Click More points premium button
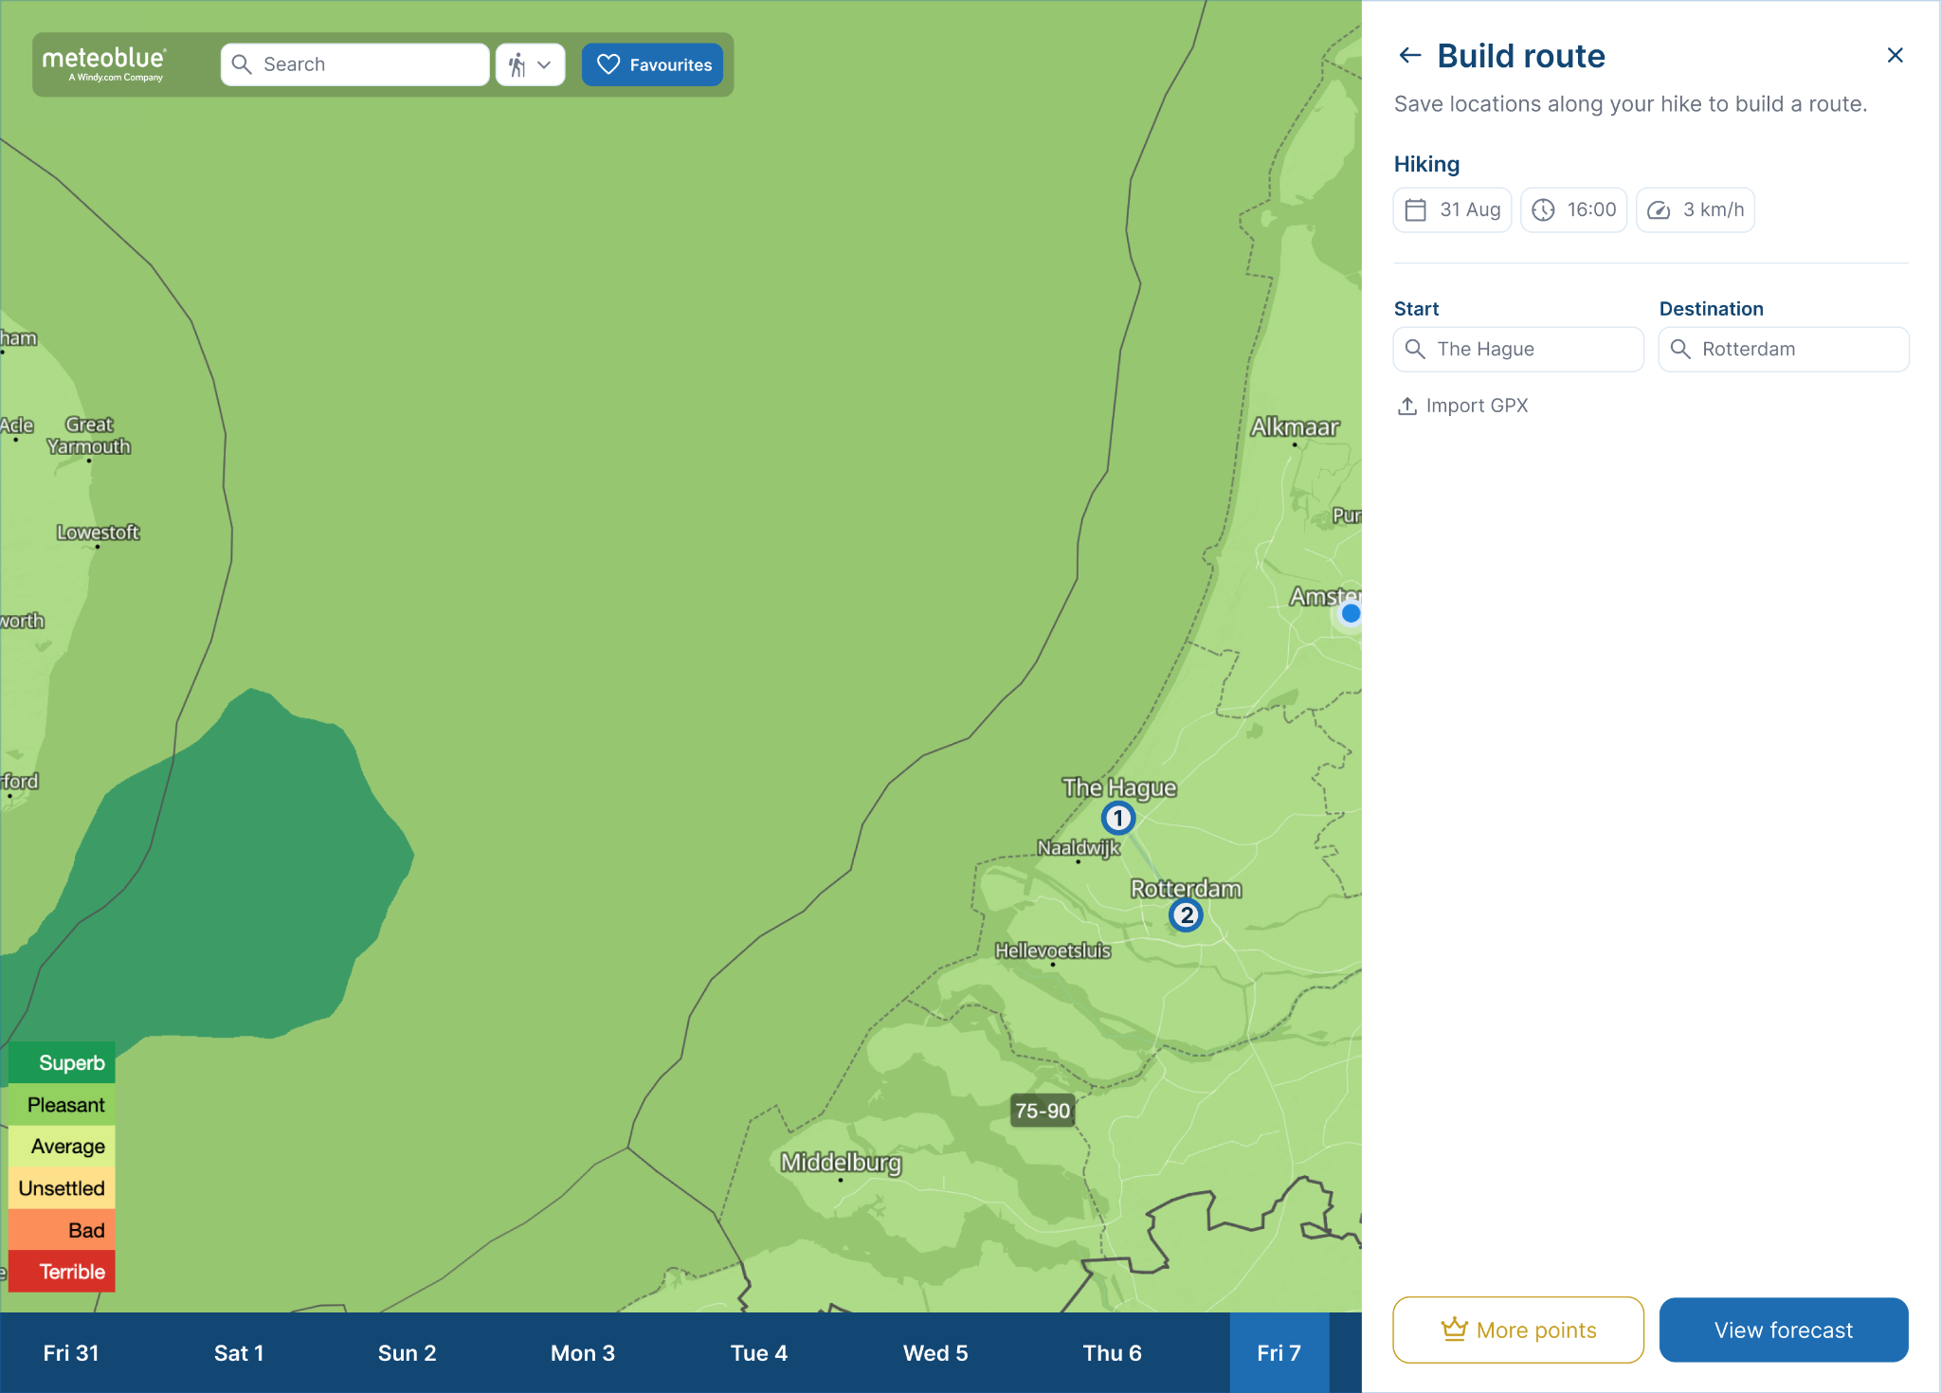This screenshot has width=1941, height=1393. [x=1518, y=1330]
